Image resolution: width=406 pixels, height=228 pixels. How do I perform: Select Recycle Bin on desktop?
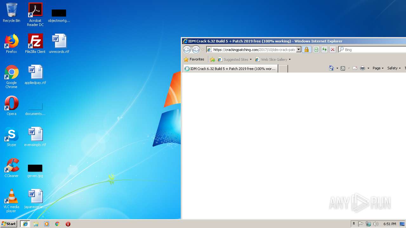[x=11, y=13]
